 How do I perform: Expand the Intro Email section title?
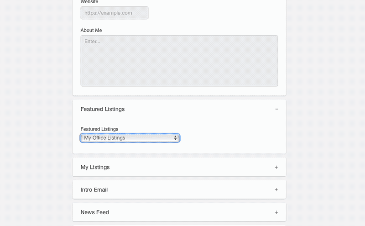[x=94, y=189]
